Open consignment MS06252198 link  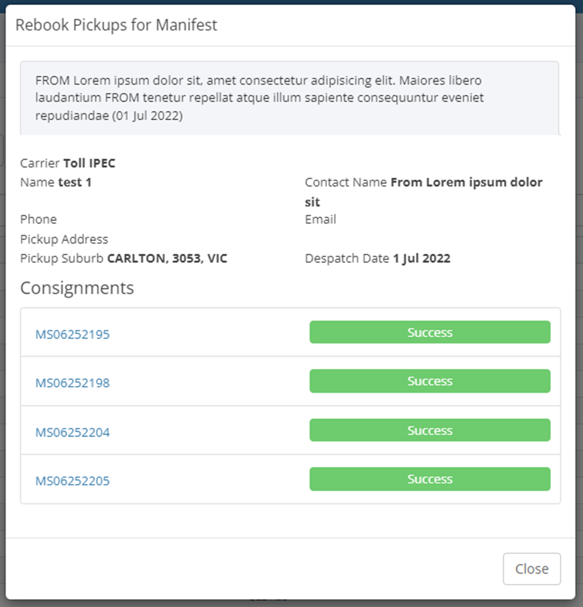[x=72, y=383]
